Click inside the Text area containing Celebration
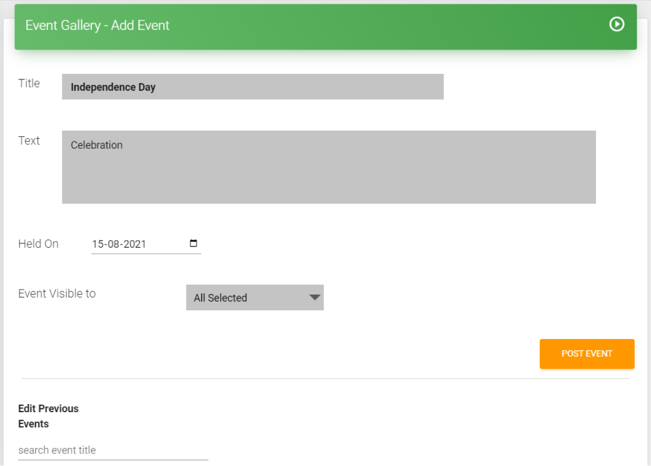Screen dimensions: 651x466 (328, 168)
